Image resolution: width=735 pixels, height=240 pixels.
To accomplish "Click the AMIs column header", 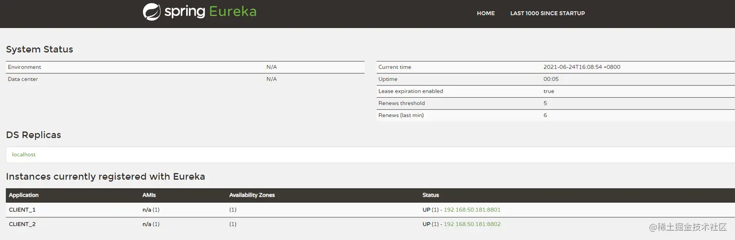I will coord(149,195).
